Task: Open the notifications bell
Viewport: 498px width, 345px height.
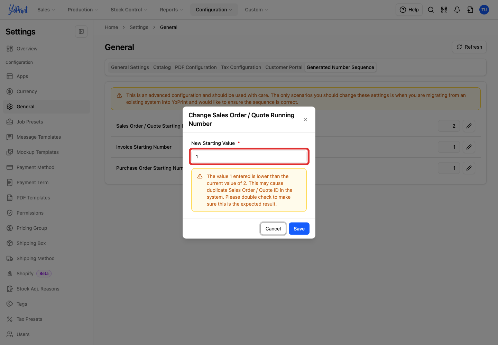Action: click(457, 10)
